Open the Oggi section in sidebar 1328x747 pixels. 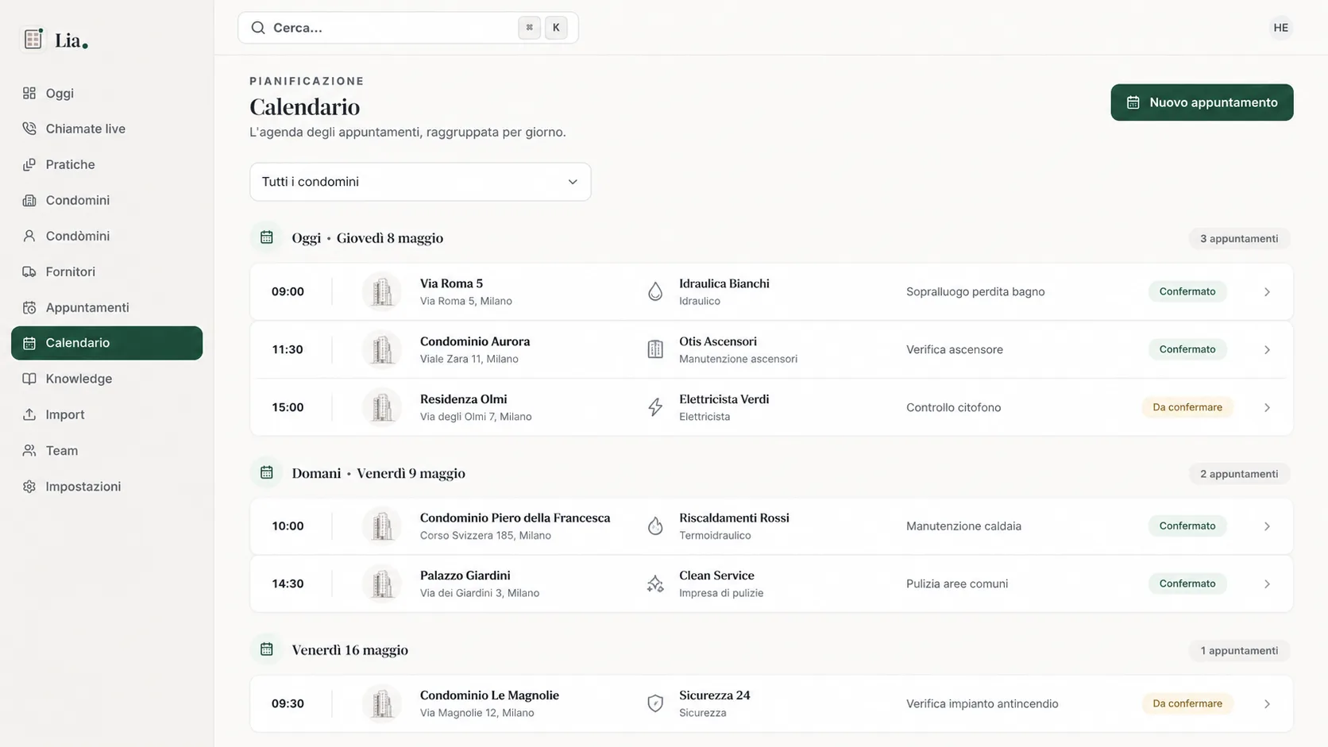(106, 93)
